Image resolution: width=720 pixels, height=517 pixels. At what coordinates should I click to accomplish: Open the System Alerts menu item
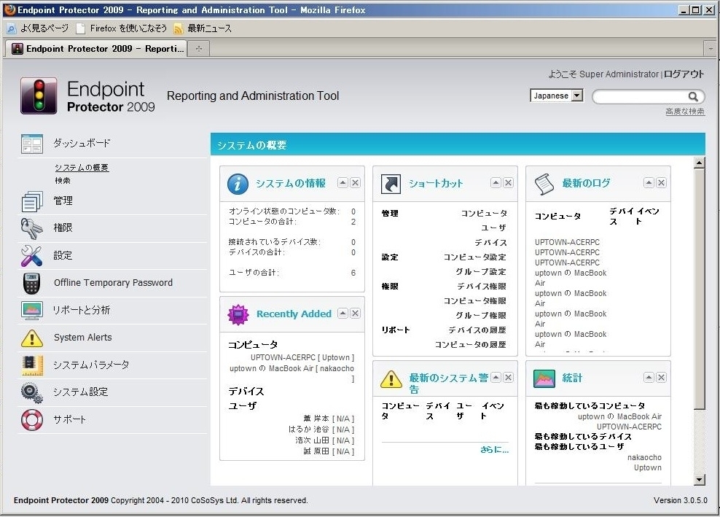(82, 338)
